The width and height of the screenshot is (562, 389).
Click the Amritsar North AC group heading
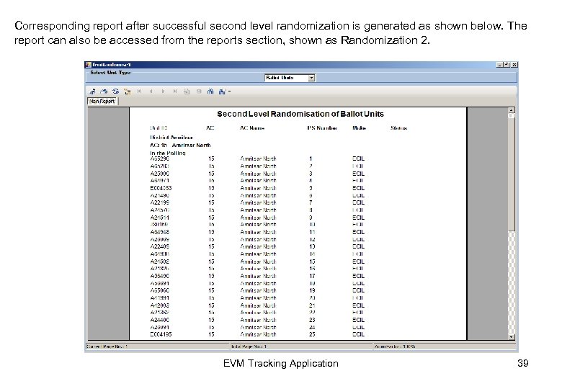click(180, 145)
